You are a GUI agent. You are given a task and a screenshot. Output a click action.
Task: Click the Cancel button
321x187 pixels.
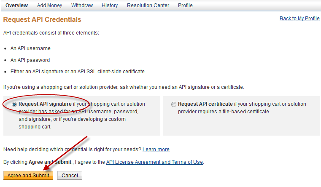pyautogui.click(x=70, y=175)
